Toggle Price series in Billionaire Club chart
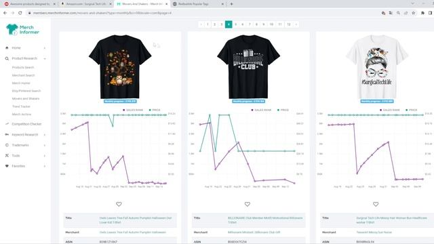Viewport: 434px width, 244px height. (x=283, y=110)
